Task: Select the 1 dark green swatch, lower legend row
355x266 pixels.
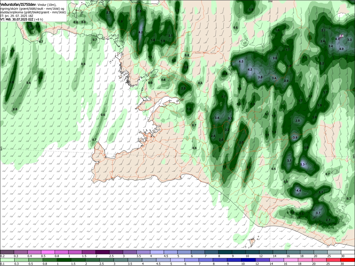Action: click(x=64, y=260)
